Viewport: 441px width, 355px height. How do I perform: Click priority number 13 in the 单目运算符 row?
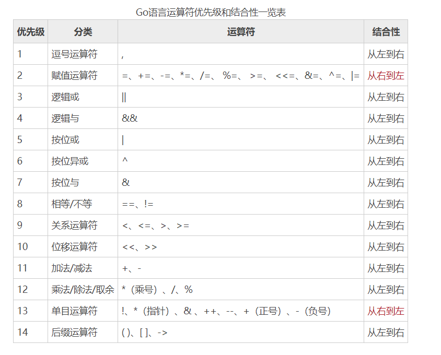point(22,311)
